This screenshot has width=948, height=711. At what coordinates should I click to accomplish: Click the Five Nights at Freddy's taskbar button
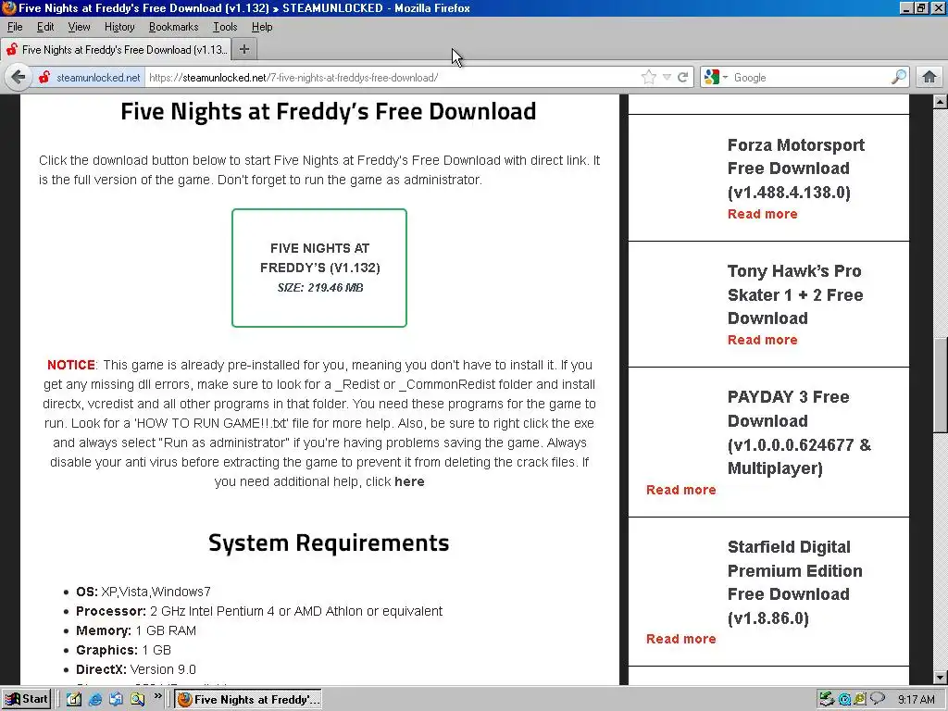[x=248, y=700]
